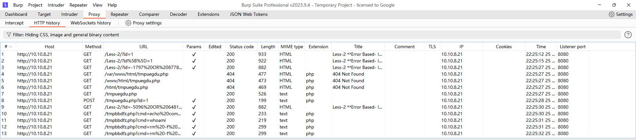Click length value 933 in row 1
Viewport: 636px width, 140px height.
[262, 54]
